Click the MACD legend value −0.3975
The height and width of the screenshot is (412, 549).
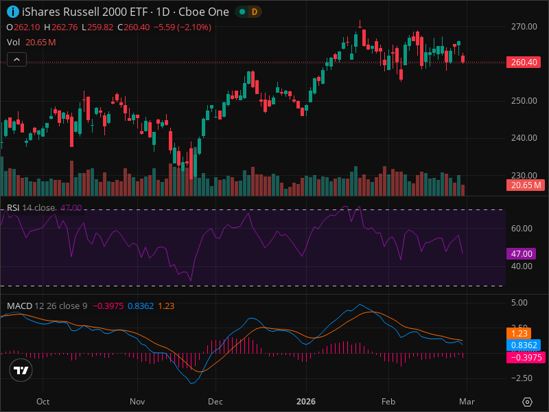(108, 306)
